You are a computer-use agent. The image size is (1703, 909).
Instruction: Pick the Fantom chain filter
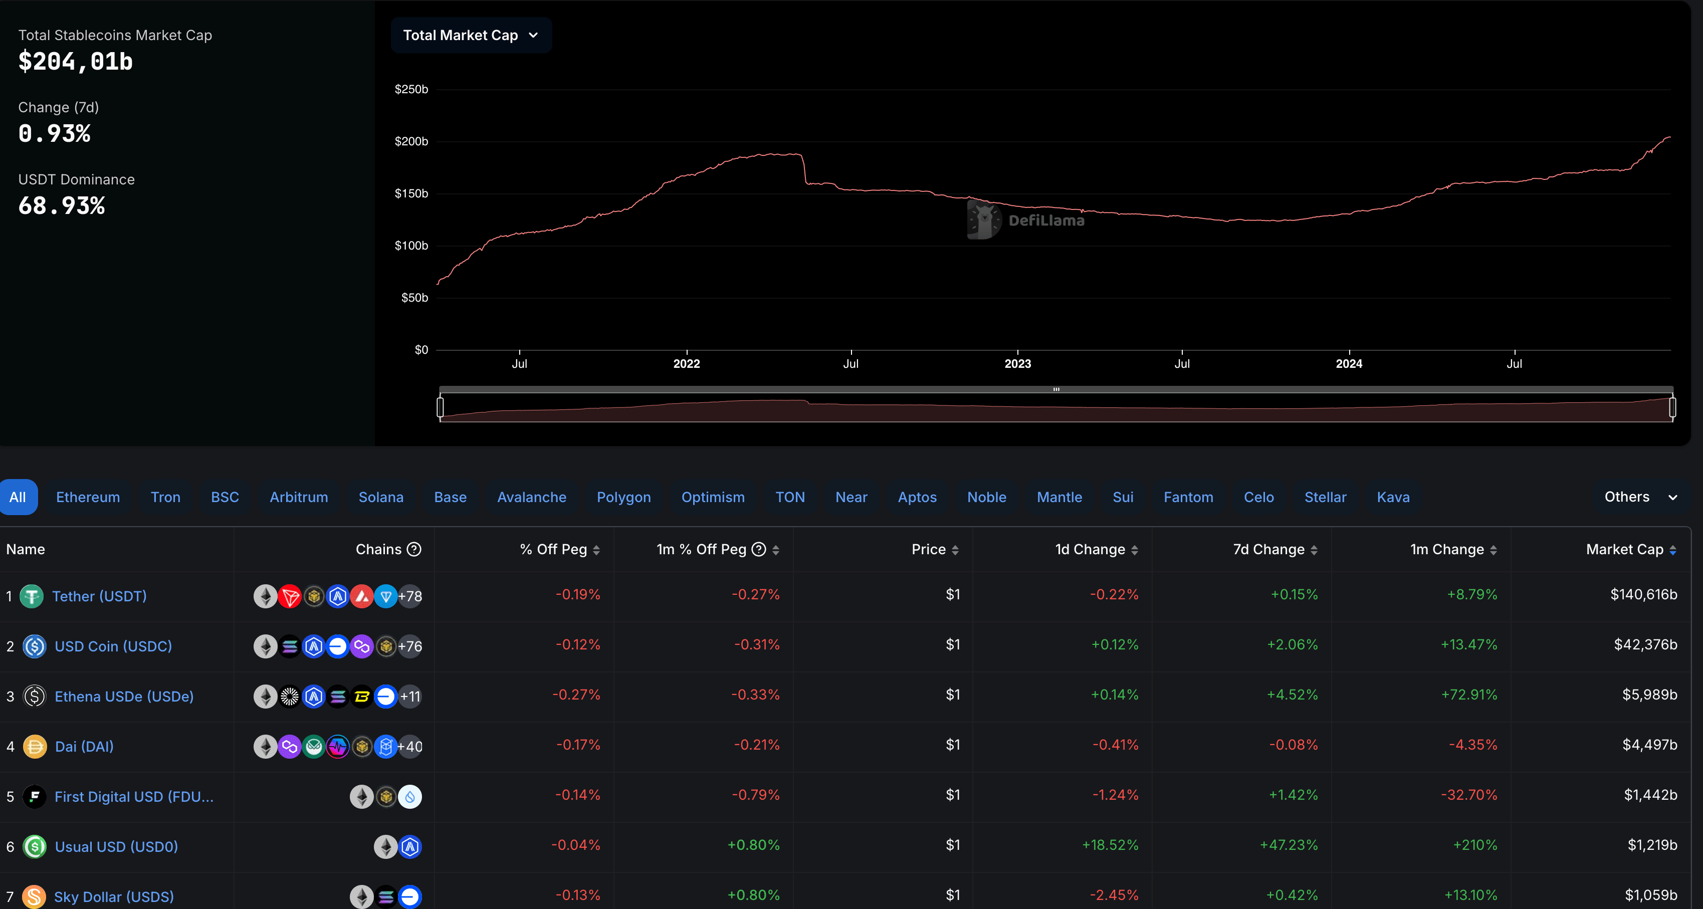pyautogui.click(x=1188, y=497)
